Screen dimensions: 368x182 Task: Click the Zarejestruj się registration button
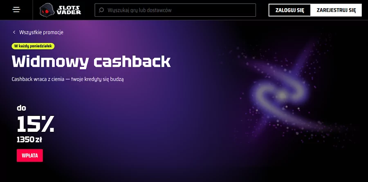pos(336,10)
